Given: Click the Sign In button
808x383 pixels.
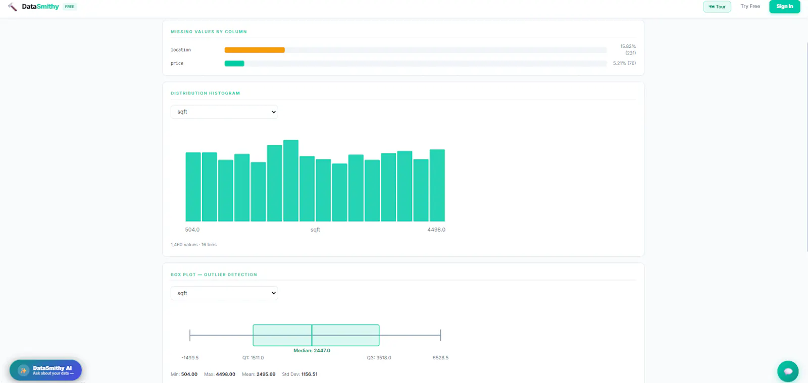Looking at the screenshot, I should [x=784, y=7].
